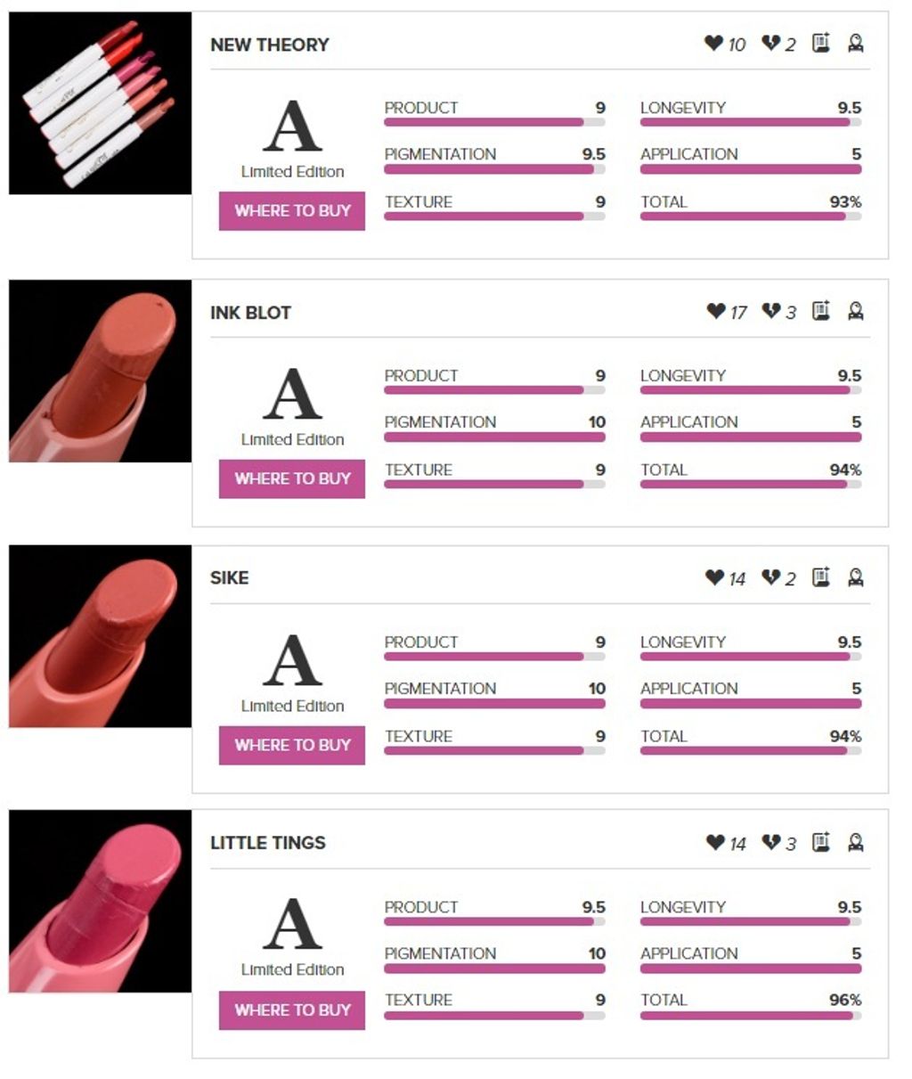Add Ink Blot to list icon
This screenshot has height=1079, width=912.
point(821,311)
